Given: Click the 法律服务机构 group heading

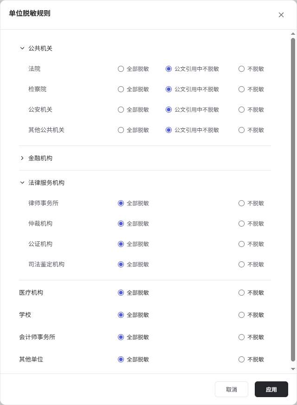Looking at the screenshot, I should 46,183.
